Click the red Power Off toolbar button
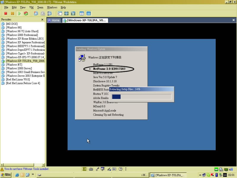The width and height of the screenshot is (237, 178). tap(6, 13)
